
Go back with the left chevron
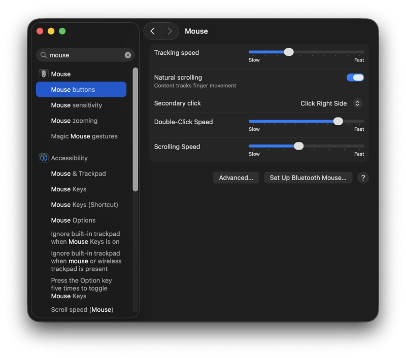point(153,31)
